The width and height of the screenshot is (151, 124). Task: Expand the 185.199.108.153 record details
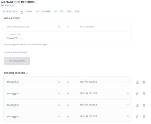click(128, 82)
